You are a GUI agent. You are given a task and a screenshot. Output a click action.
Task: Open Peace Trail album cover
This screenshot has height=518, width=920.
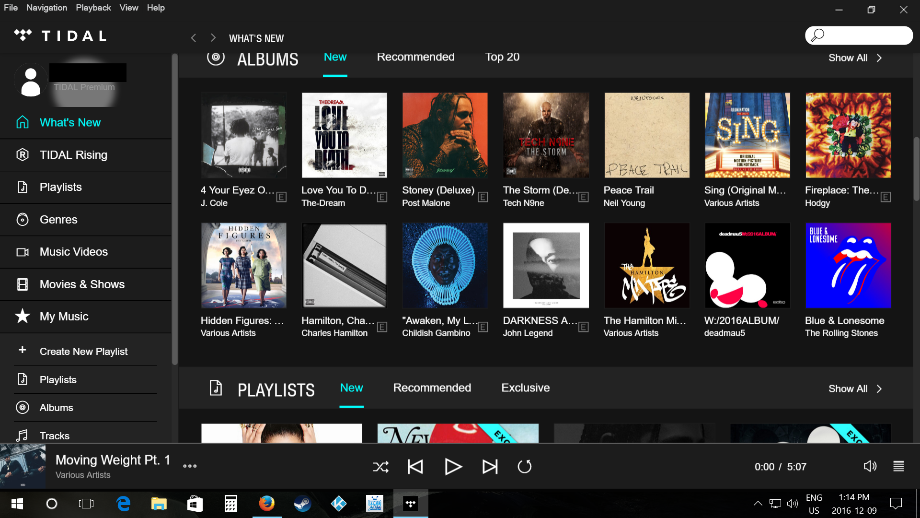(647, 135)
